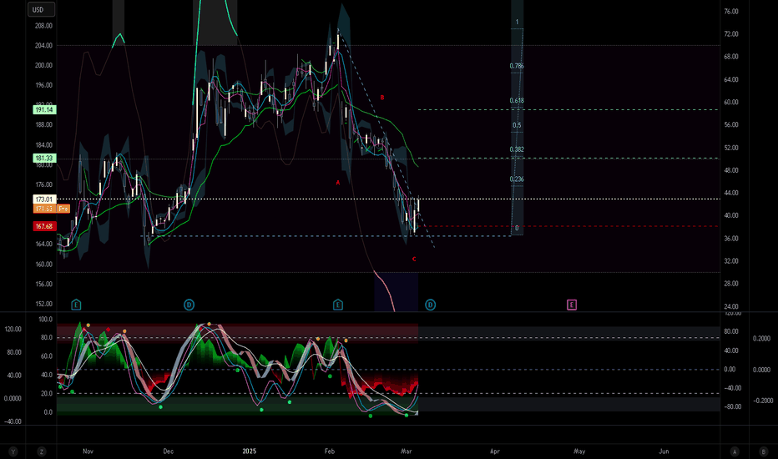
Task: Click the Fibonacci 0.382 level label
Action: 517,149
